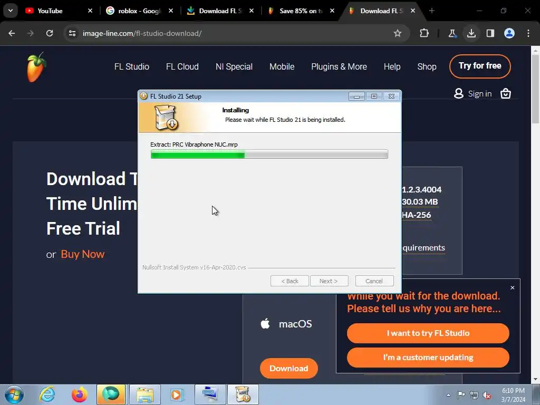The image size is (540, 405).
Task: Open a new browser tab
Action: (432, 11)
